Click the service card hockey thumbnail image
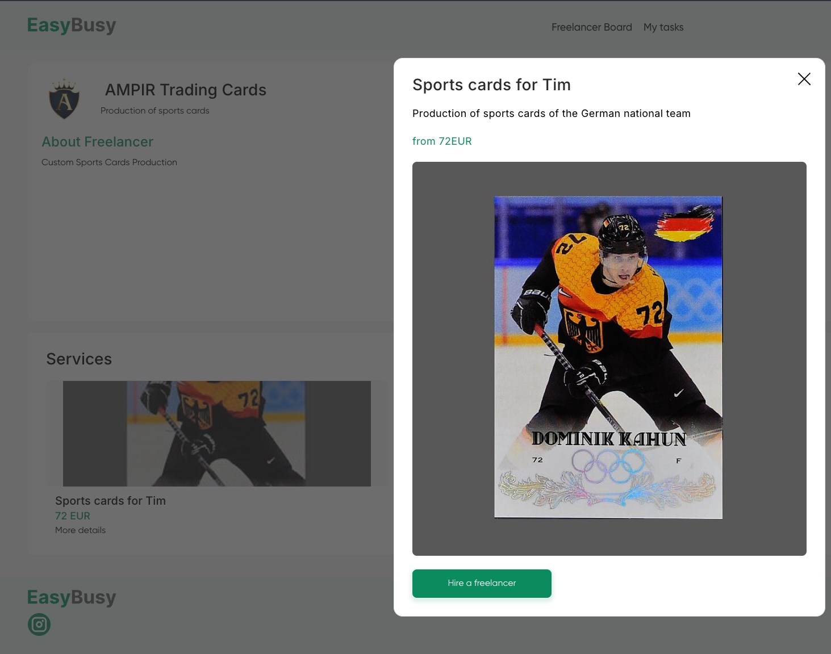Screen dimensions: 831x654 pyautogui.click(x=217, y=433)
